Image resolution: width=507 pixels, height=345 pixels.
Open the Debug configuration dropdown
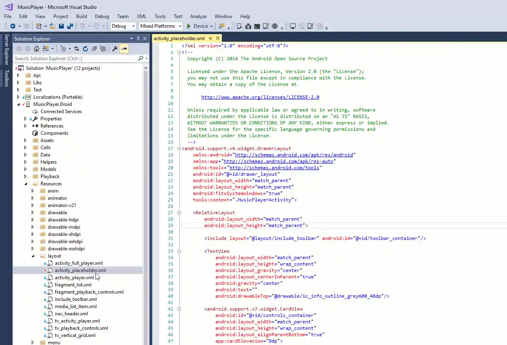133,26
